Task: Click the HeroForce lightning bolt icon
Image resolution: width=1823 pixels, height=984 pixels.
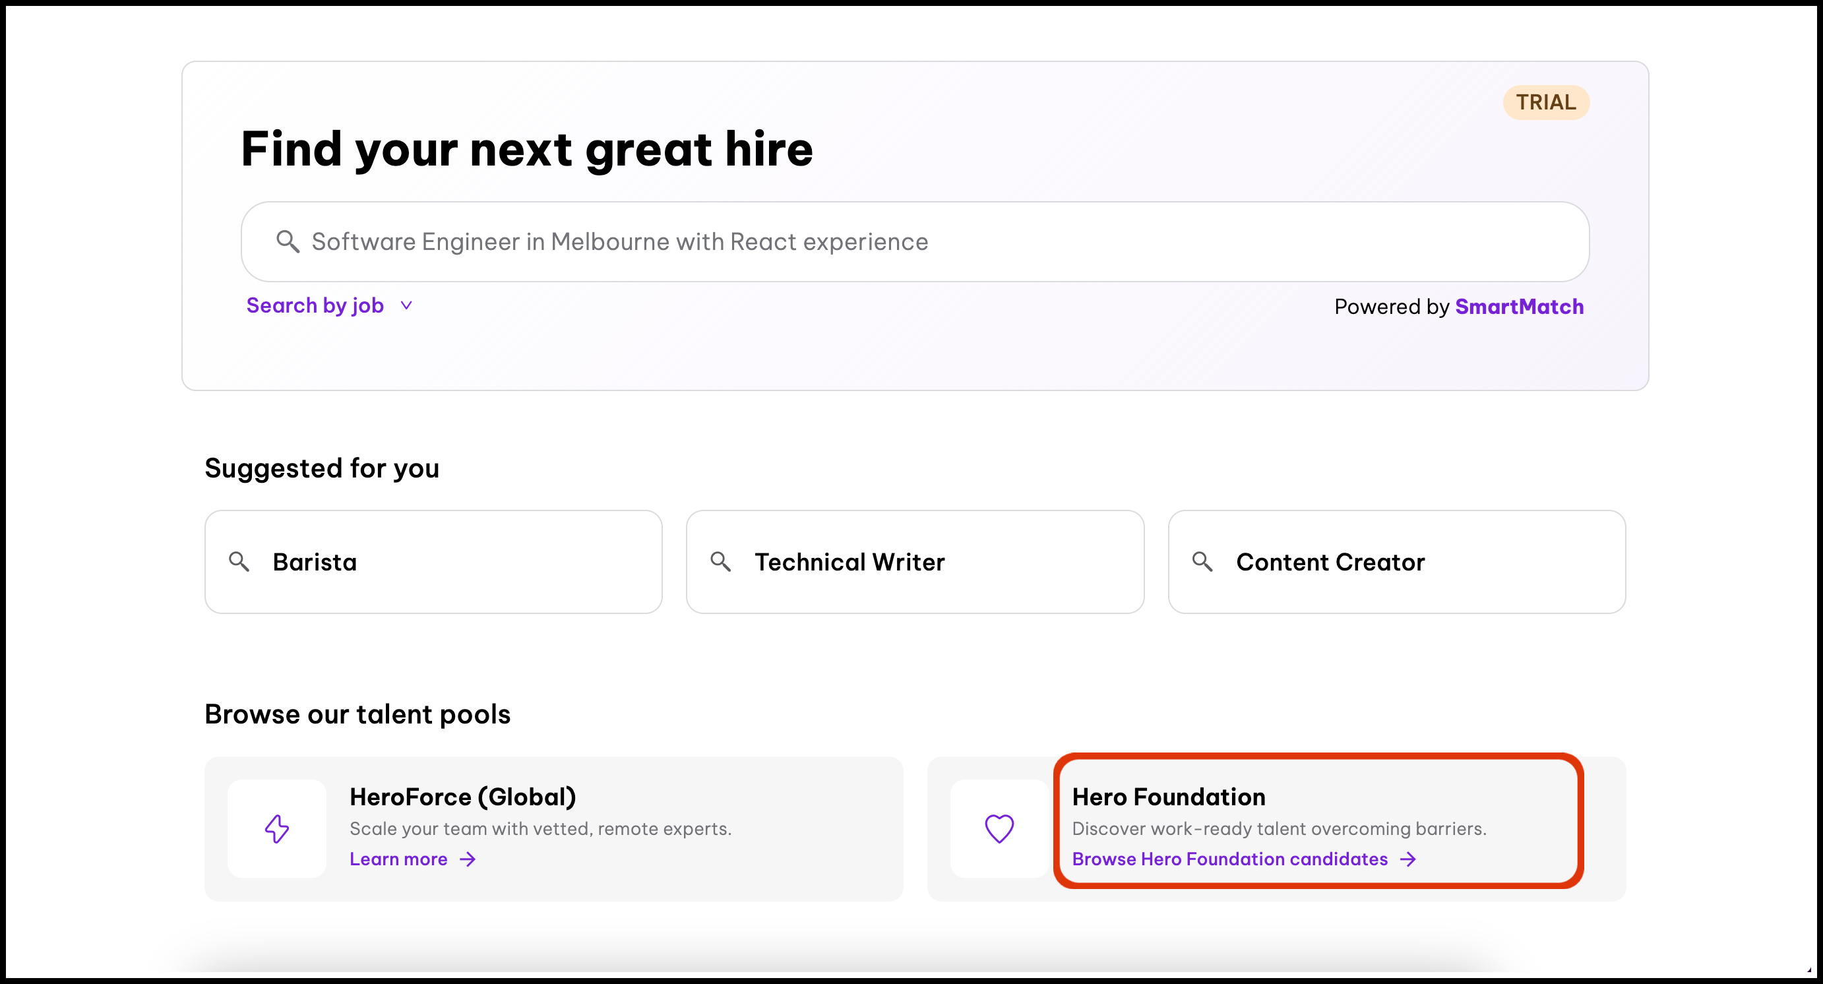Action: [277, 829]
